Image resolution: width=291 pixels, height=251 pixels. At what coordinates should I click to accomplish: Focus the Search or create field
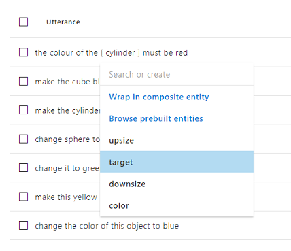point(177,75)
